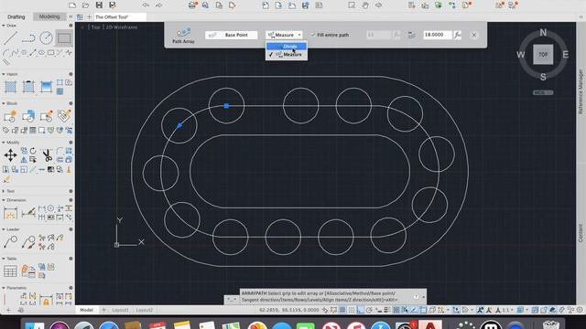The height and width of the screenshot is (329, 586).
Task: Open the Layout2 tab
Action: click(144, 310)
